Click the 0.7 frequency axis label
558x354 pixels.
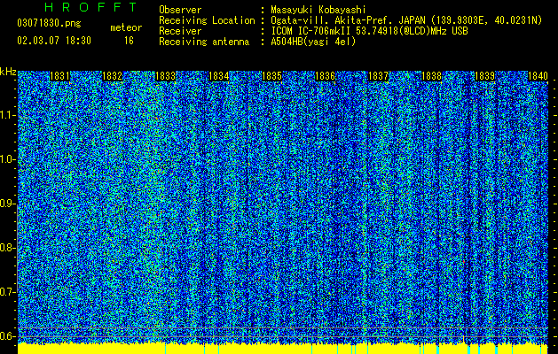tap(8, 292)
